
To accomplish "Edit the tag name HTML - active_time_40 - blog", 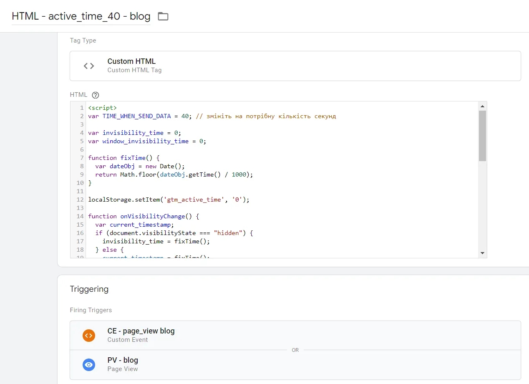I will coord(81,17).
